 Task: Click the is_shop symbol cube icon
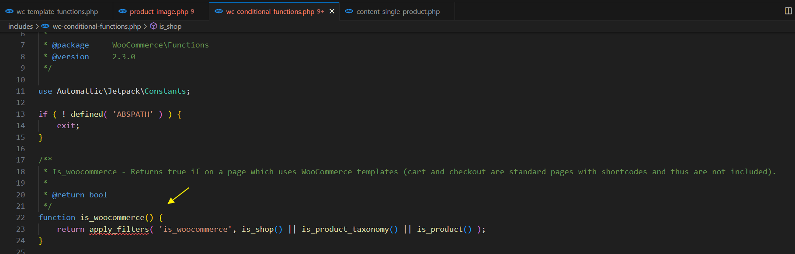click(153, 26)
